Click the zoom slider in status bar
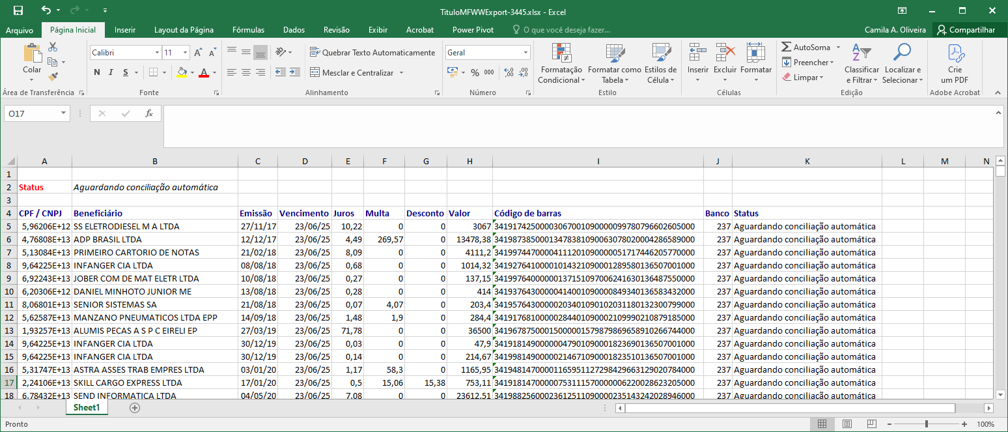 pos(926,424)
